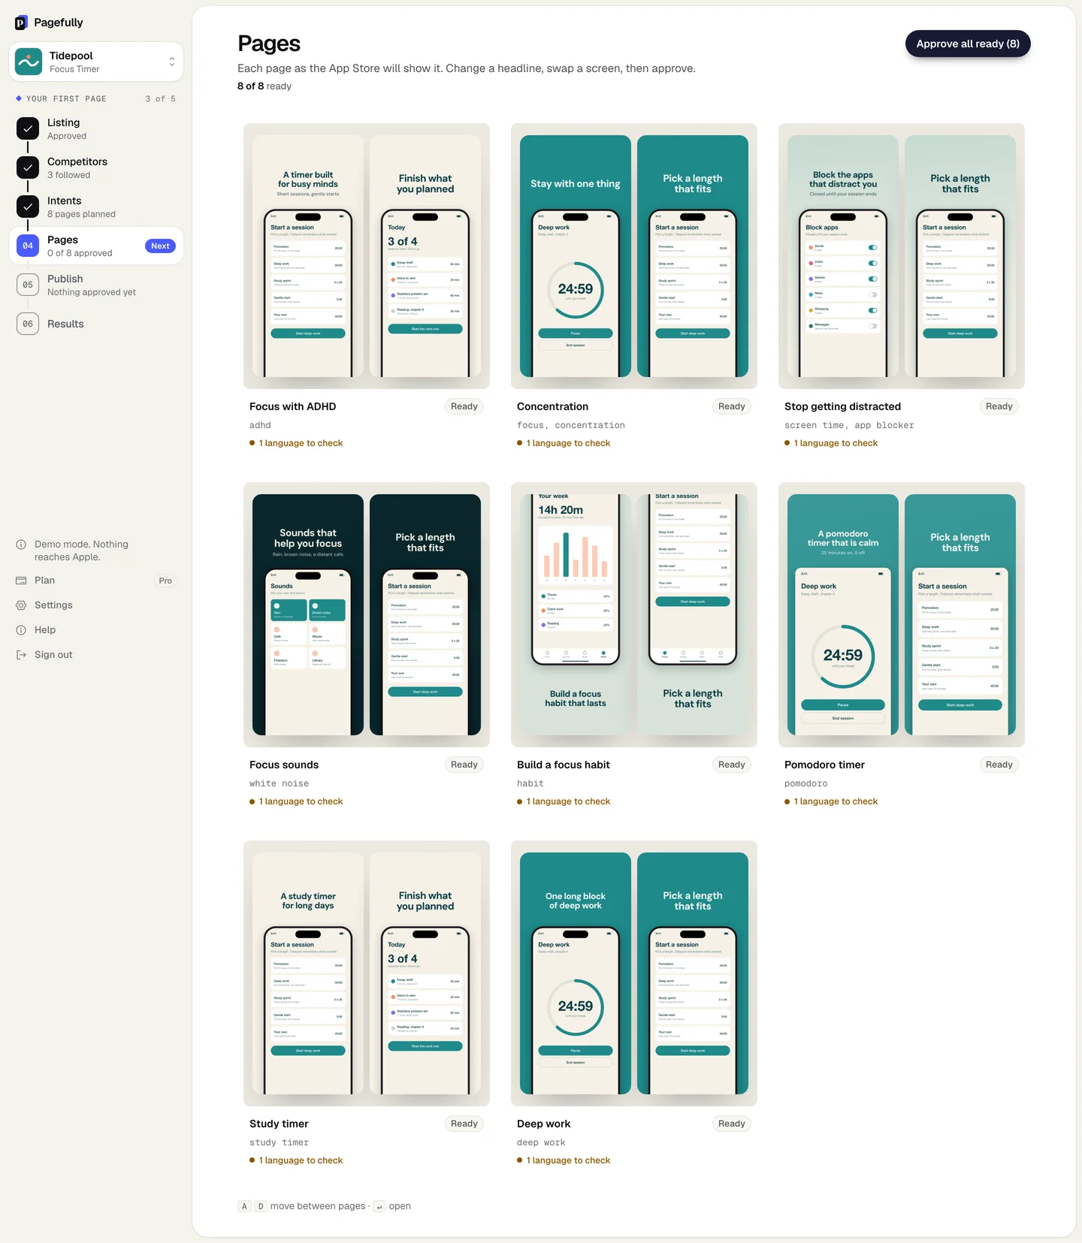Image resolution: width=1082 pixels, height=1243 pixels.
Task: Click the 'YOUR FIRST PAGE' sidebar heading
Action: point(66,99)
